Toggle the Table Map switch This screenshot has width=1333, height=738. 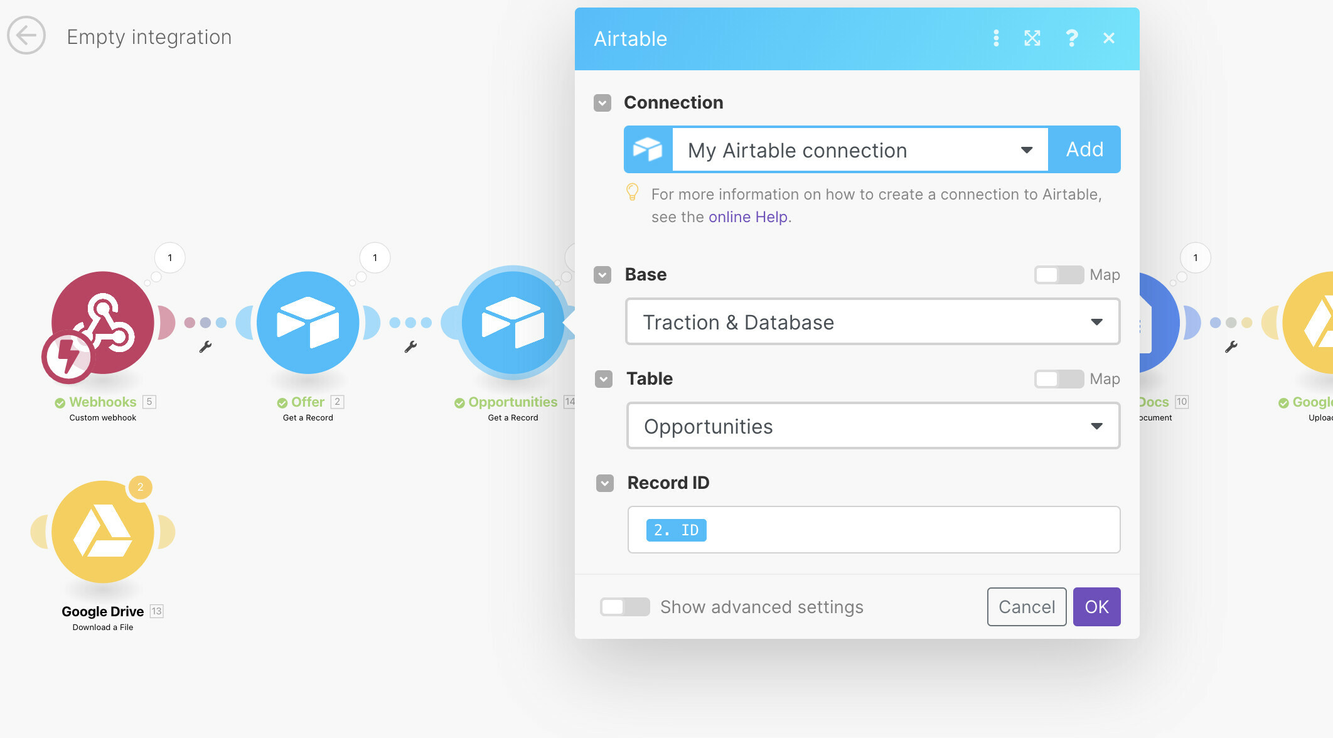point(1059,379)
